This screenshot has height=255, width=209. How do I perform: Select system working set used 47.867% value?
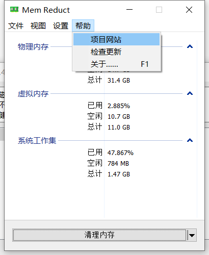point(120,153)
